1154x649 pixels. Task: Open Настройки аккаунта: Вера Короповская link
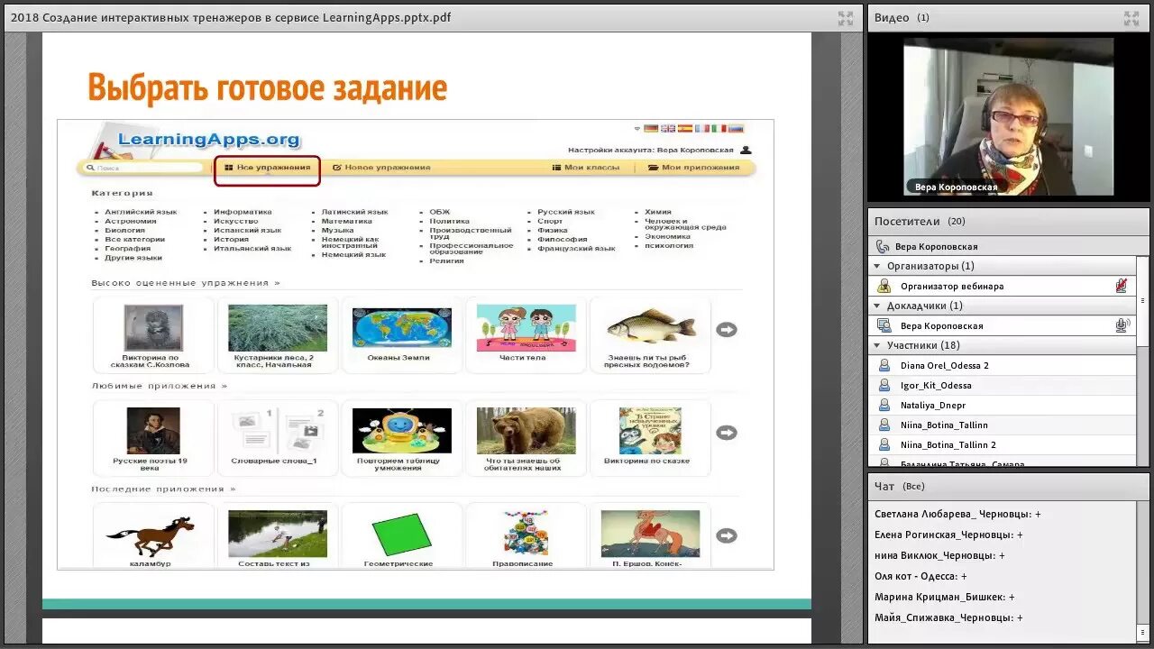point(653,150)
